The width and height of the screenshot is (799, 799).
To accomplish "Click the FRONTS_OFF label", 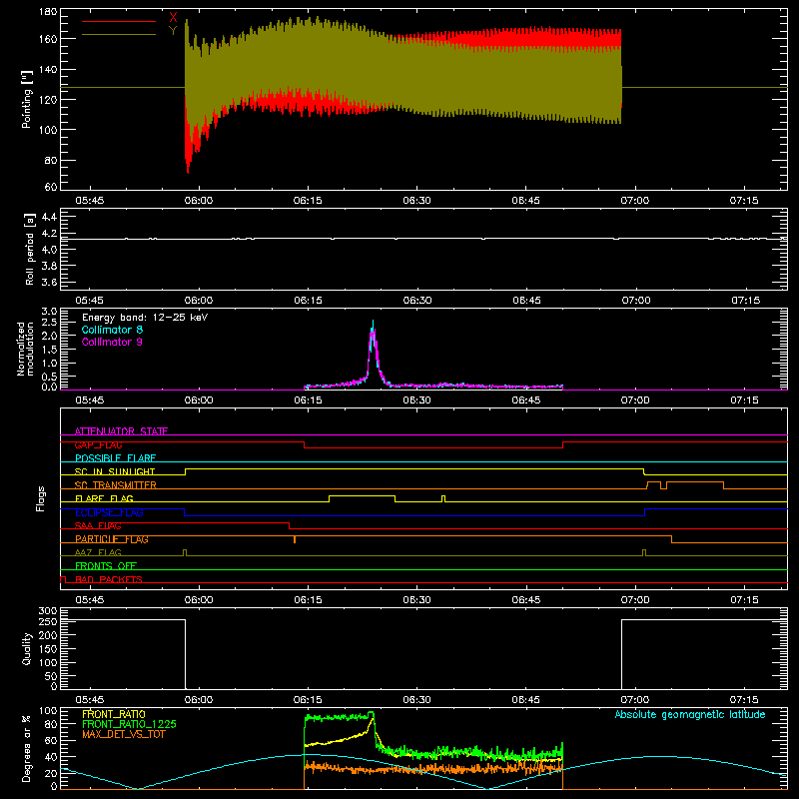I will coord(106,566).
